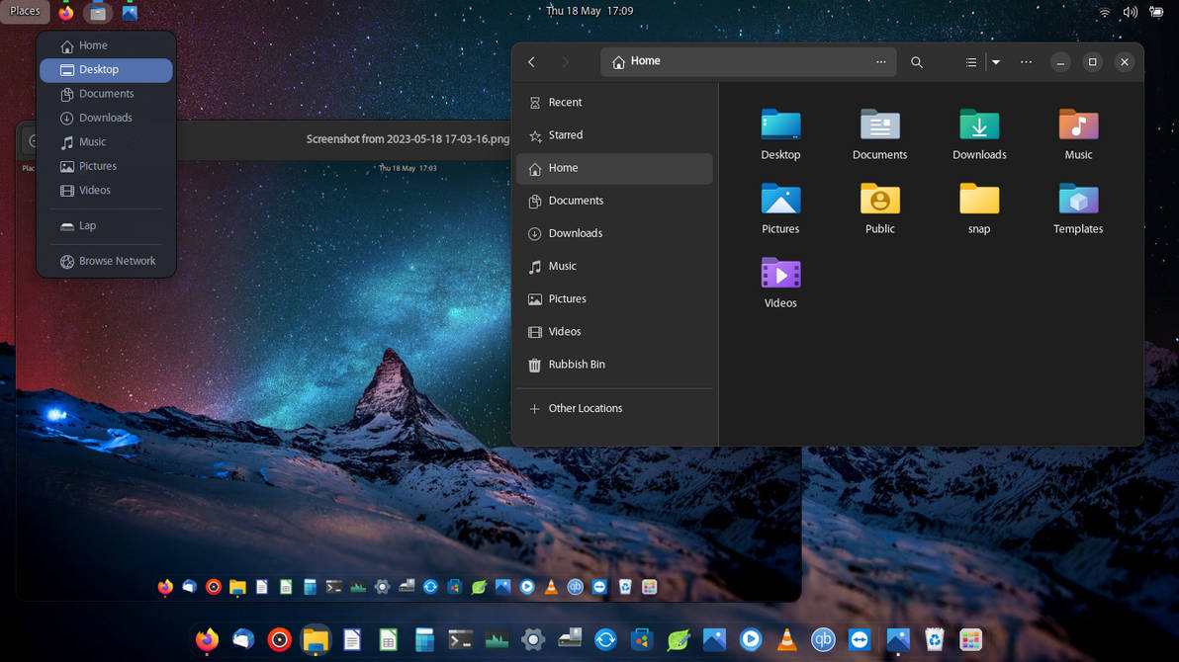
Task: Click the back navigation arrow
Action: point(531,61)
